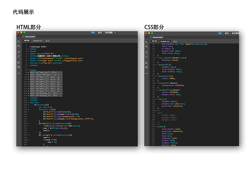Image resolution: width=250 pixels, height=177 pixels.
Task: Click the color: #ffb4b0; line in CSS
Action: (170, 92)
